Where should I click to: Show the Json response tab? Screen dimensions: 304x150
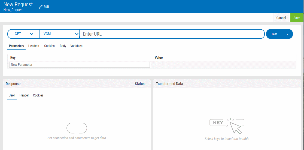point(12,95)
